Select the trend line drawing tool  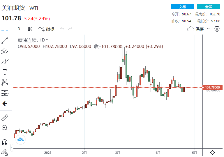click(x=5, y=41)
